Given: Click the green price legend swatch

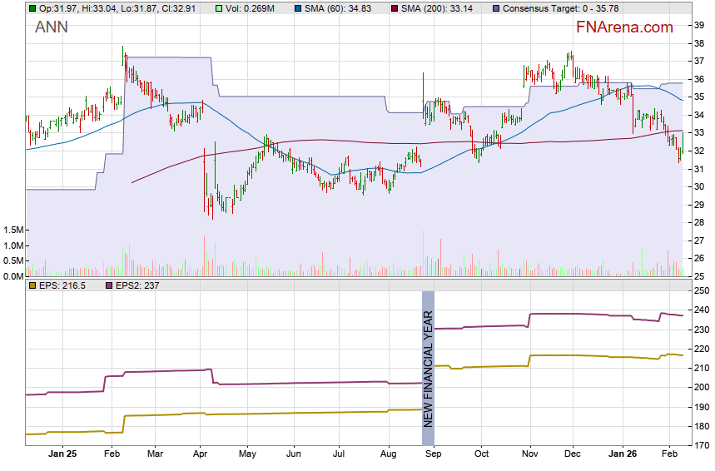Looking at the screenshot, I should (x=32, y=7).
